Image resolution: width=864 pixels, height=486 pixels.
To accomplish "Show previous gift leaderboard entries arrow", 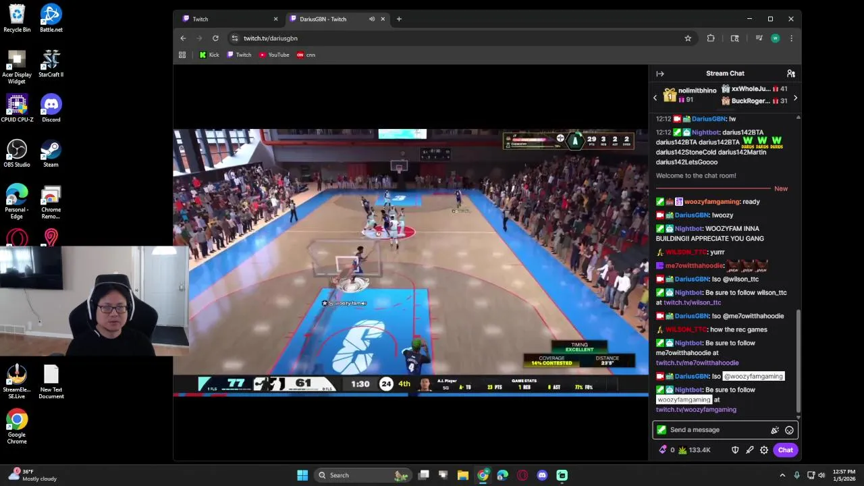I will click(655, 98).
